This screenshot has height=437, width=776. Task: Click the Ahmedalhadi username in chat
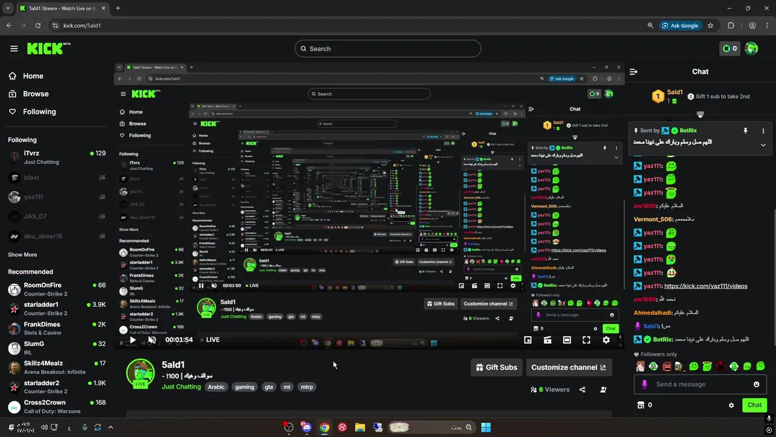(x=653, y=313)
